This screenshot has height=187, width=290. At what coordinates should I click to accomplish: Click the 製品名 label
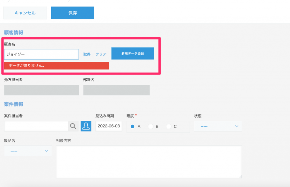(10, 141)
